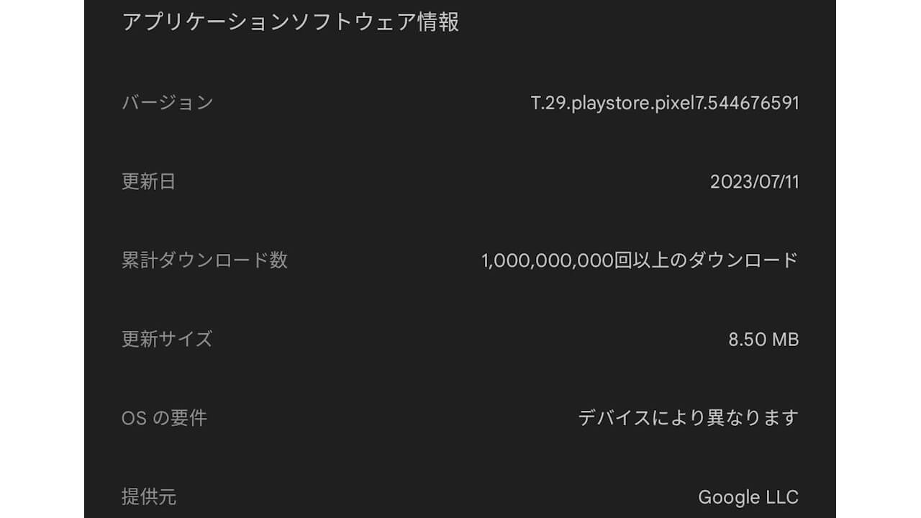The height and width of the screenshot is (518, 921).
Task: Click the アプリケーションソフトウェア情報 section header
Action: pos(291,22)
